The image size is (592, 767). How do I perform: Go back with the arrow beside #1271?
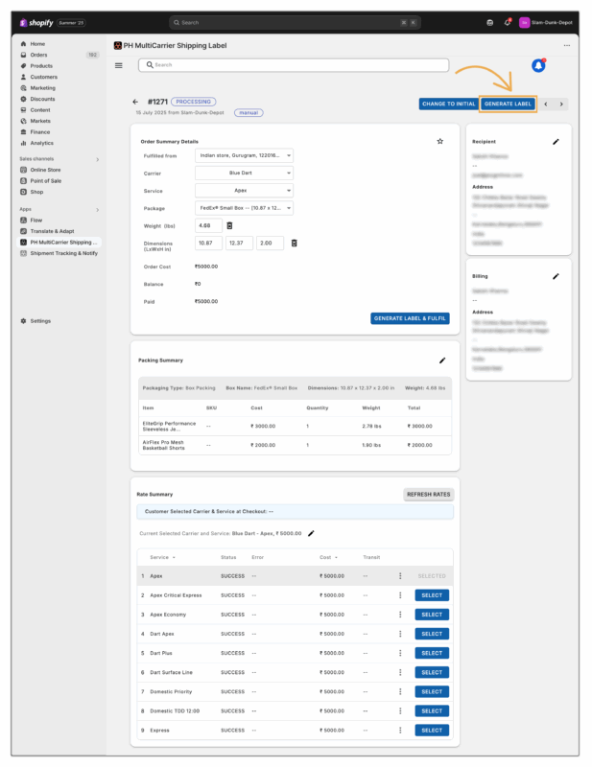[x=135, y=102]
